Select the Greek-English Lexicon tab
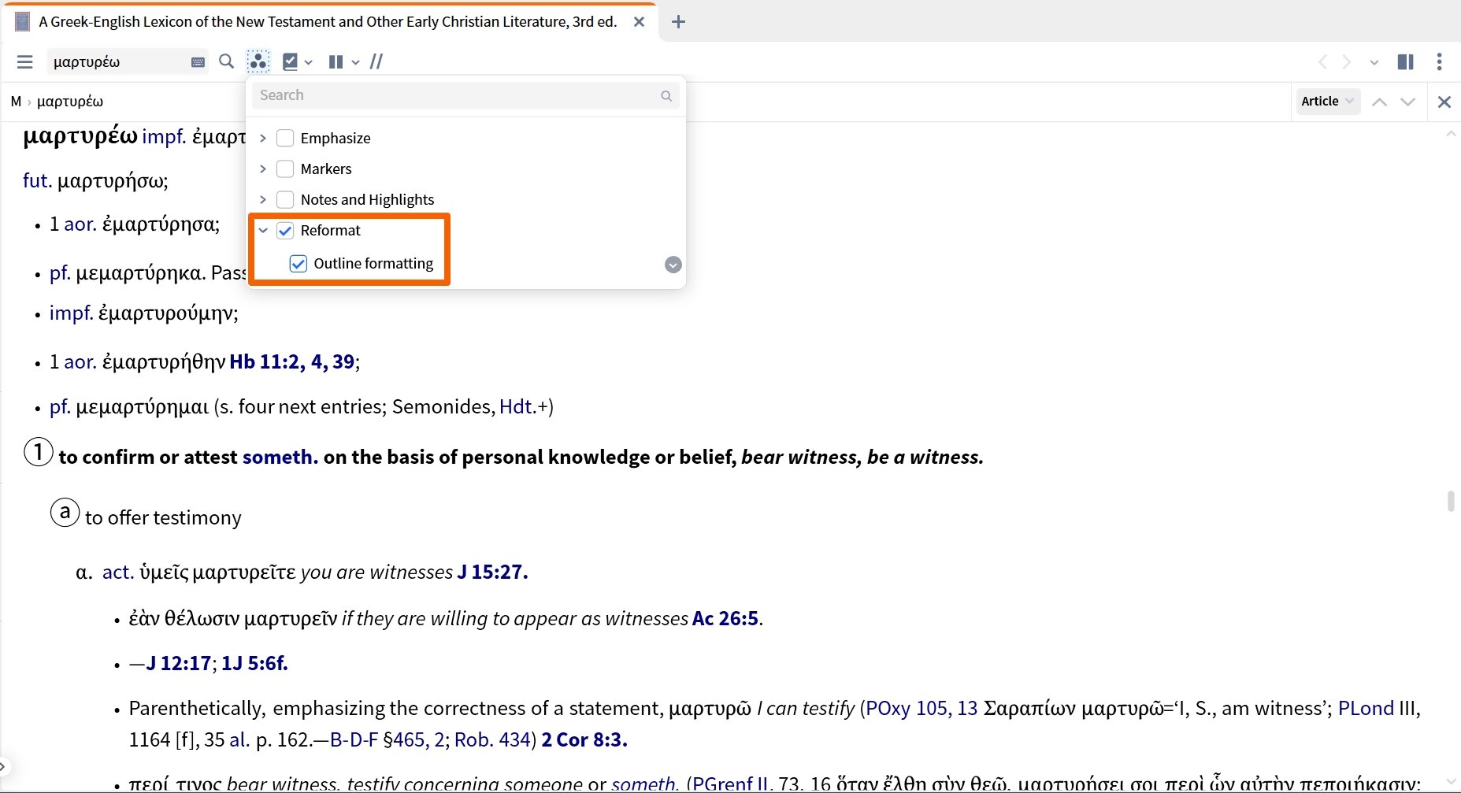Viewport: 1461px width, 793px height. click(x=327, y=22)
